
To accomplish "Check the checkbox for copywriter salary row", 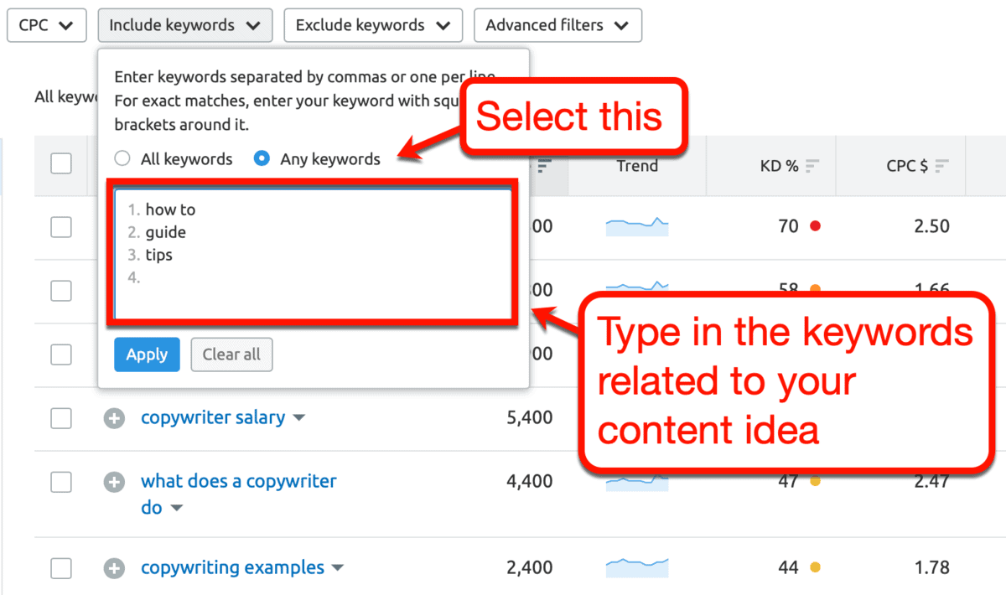I will [61, 417].
